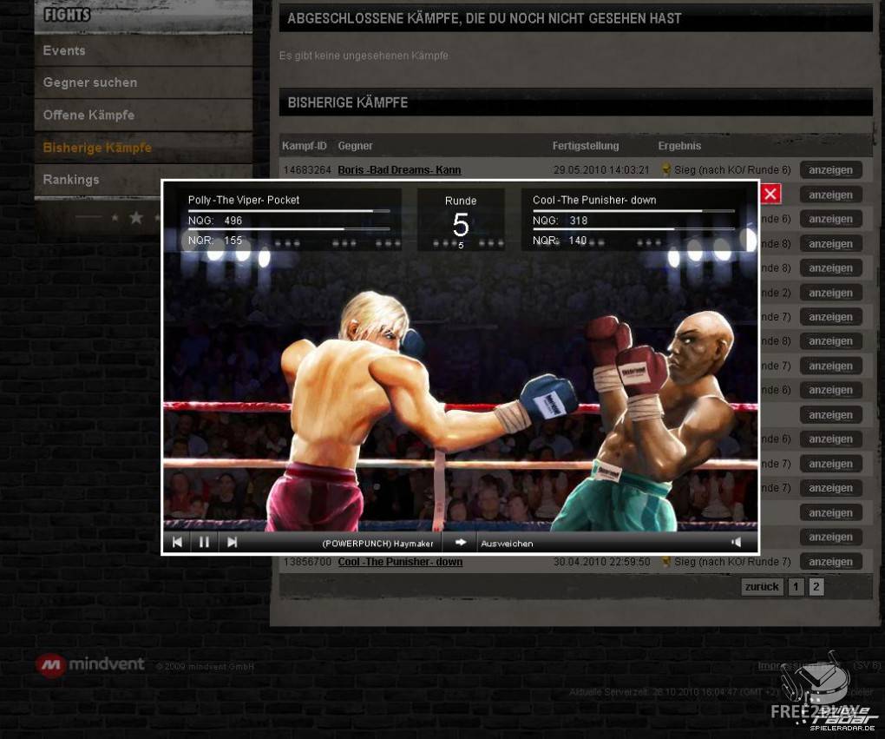Click Polly's lower bar above NQR
Image resolution: width=885 pixels, height=739 pixels.
click(x=289, y=228)
